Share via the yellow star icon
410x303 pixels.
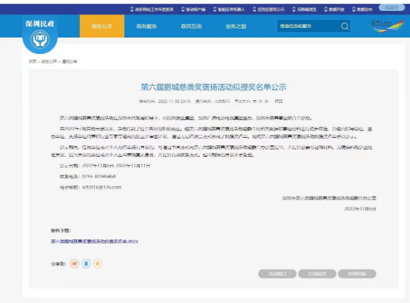tap(97, 262)
